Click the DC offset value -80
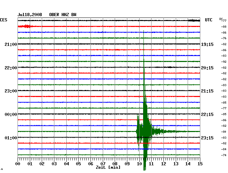This screenshot has height=173, width=228. (224, 132)
